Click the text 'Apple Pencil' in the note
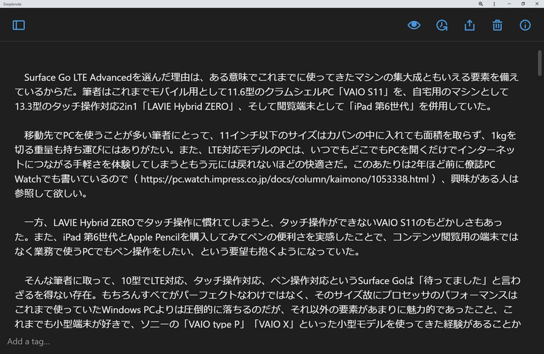544x354 pixels. click(x=154, y=238)
